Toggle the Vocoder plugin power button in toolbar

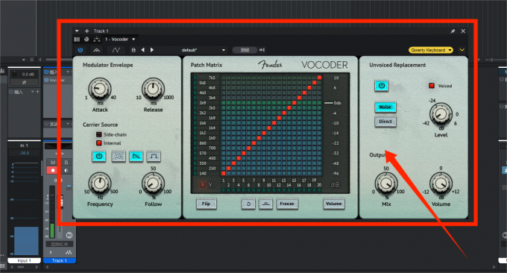(81, 50)
